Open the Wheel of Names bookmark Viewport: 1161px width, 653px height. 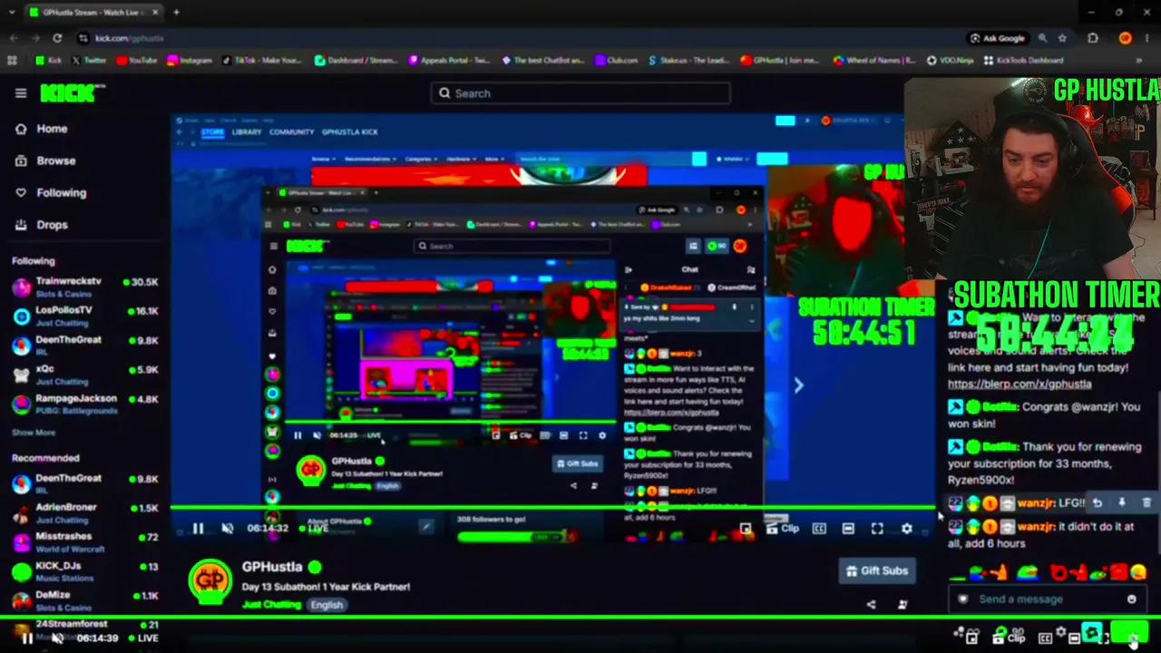point(874,61)
